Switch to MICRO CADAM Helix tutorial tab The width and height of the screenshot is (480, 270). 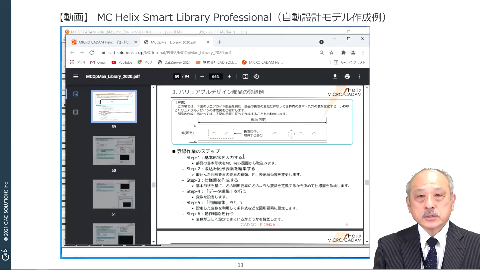coord(104,42)
